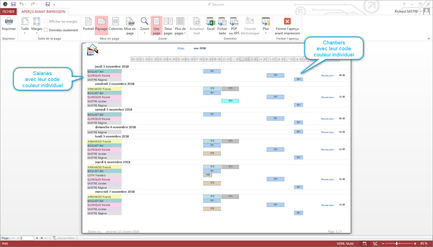The width and height of the screenshot is (433, 247).
Task: Click the LOTH Frédéric employee row
Action: [x=104, y=175]
